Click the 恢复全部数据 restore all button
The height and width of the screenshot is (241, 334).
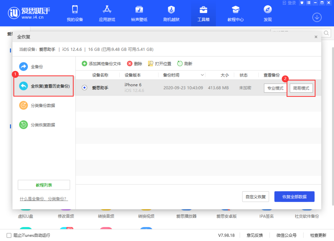[x=294, y=196]
